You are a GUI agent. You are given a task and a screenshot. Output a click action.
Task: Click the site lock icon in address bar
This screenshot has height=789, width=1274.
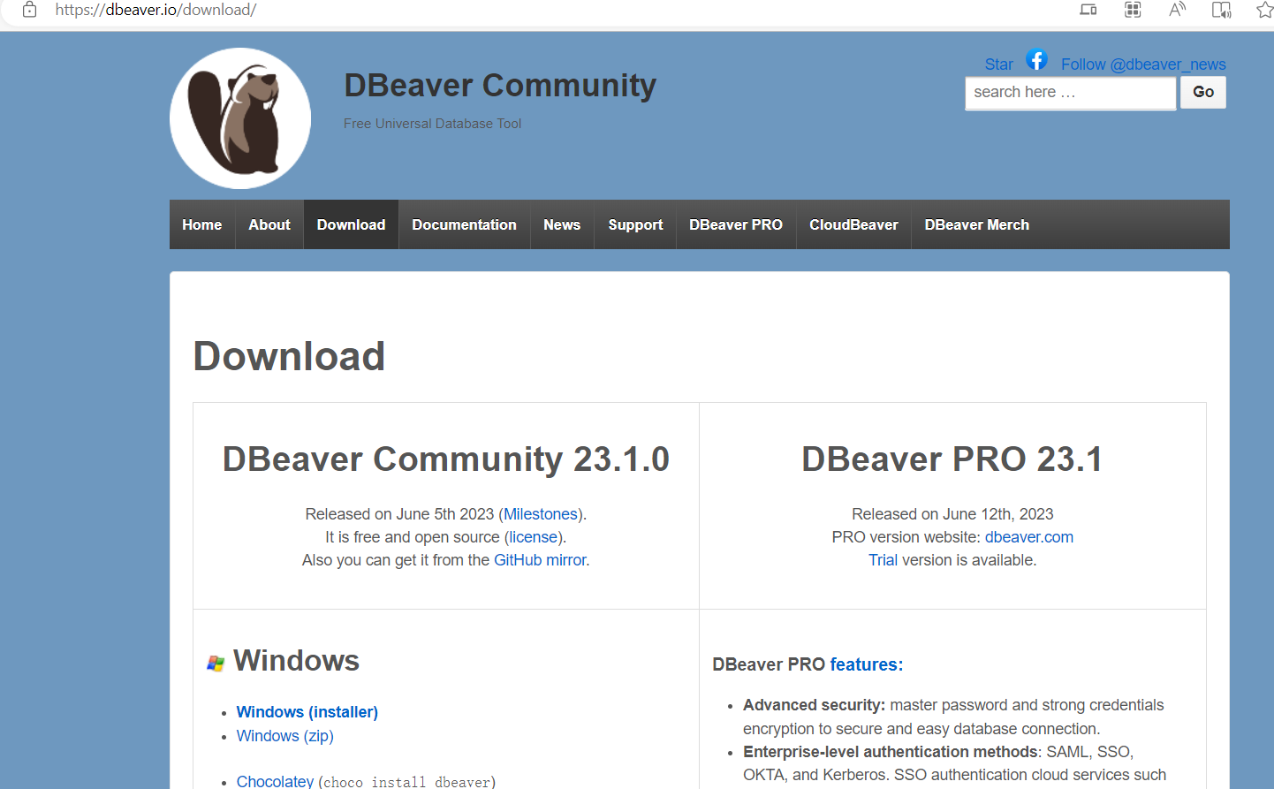(29, 10)
